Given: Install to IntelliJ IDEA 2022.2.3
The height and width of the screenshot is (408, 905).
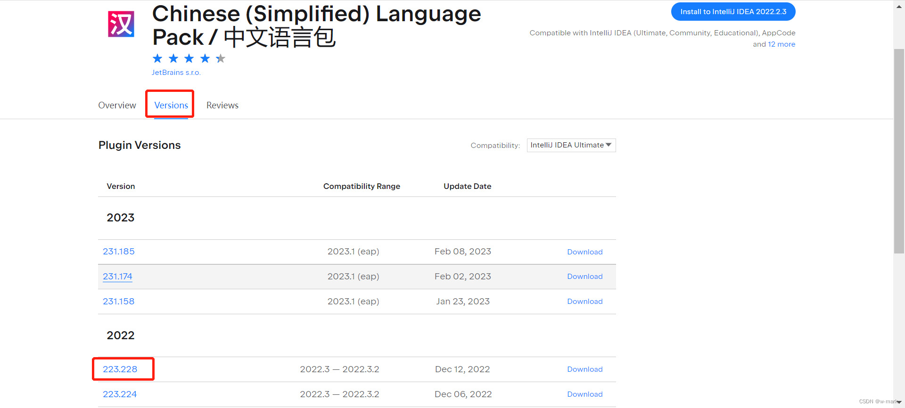Looking at the screenshot, I should pos(733,12).
